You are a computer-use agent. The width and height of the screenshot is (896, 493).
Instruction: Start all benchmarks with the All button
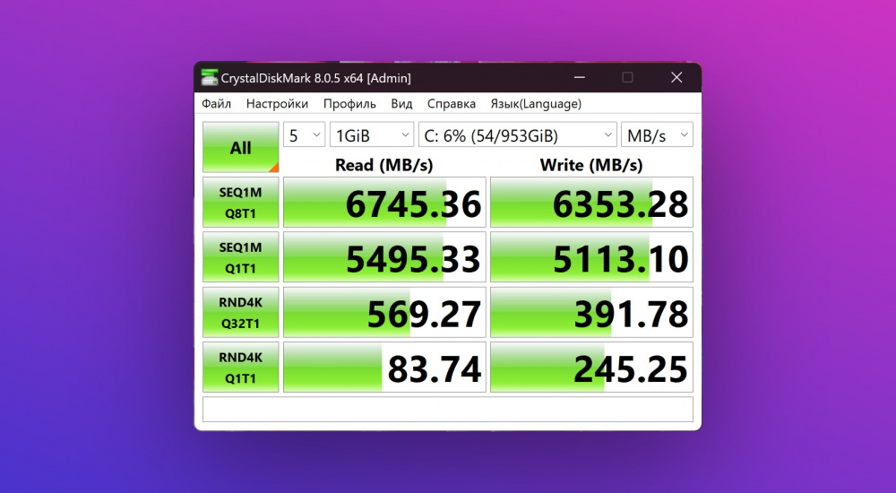pos(240,147)
